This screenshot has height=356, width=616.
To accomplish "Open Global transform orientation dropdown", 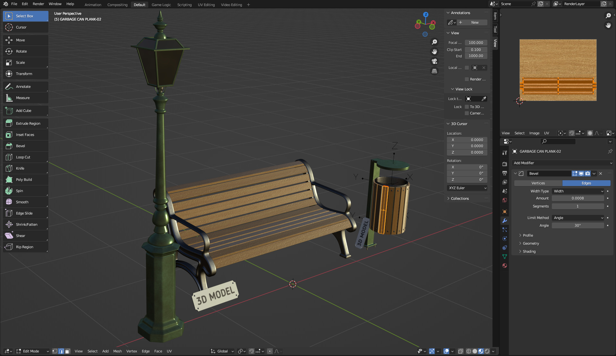I will coord(222,351).
